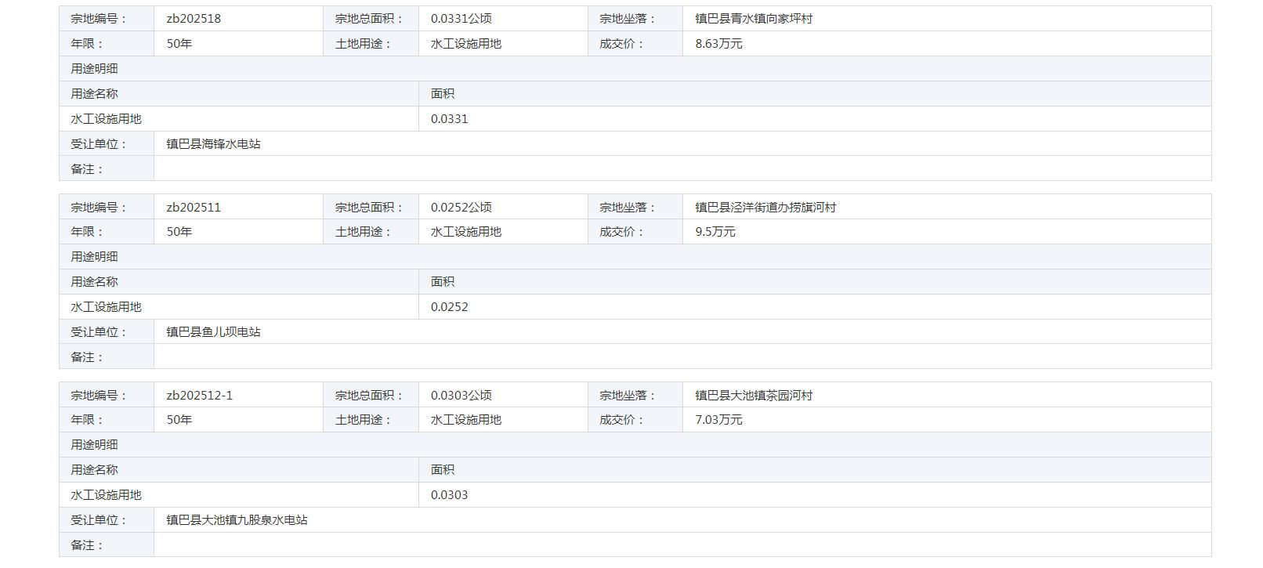Click transferee 镇巴县鱼儿坝电站
The image size is (1263, 568).
pyautogui.click(x=213, y=332)
